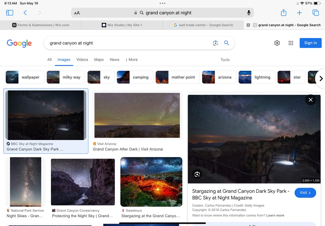Select the All results tab
The width and height of the screenshot is (325, 226).
pos(49,60)
